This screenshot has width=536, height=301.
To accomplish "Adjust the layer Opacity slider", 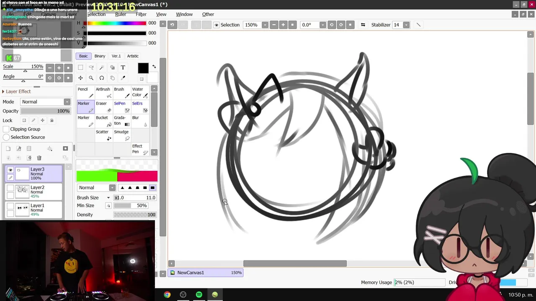I will pyautogui.click(x=45, y=111).
